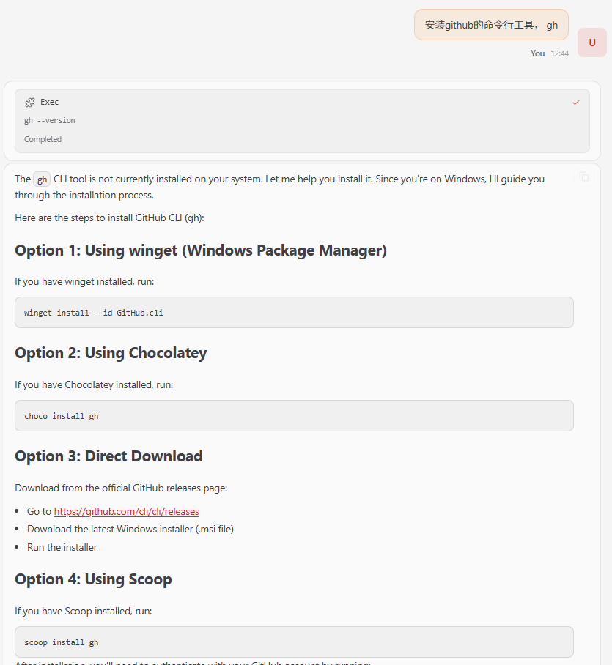The width and height of the screenshot is (612, 665).
Task: Click the red checkmark on the Exec card
Action: pos(576,103)
